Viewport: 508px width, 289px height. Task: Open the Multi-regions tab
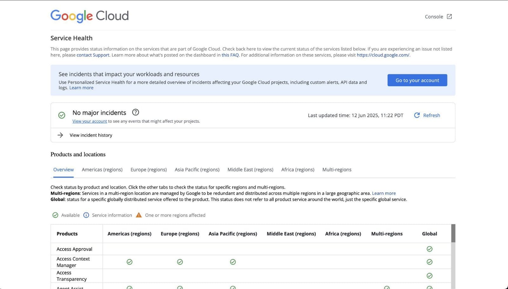(x=337, y=170)
